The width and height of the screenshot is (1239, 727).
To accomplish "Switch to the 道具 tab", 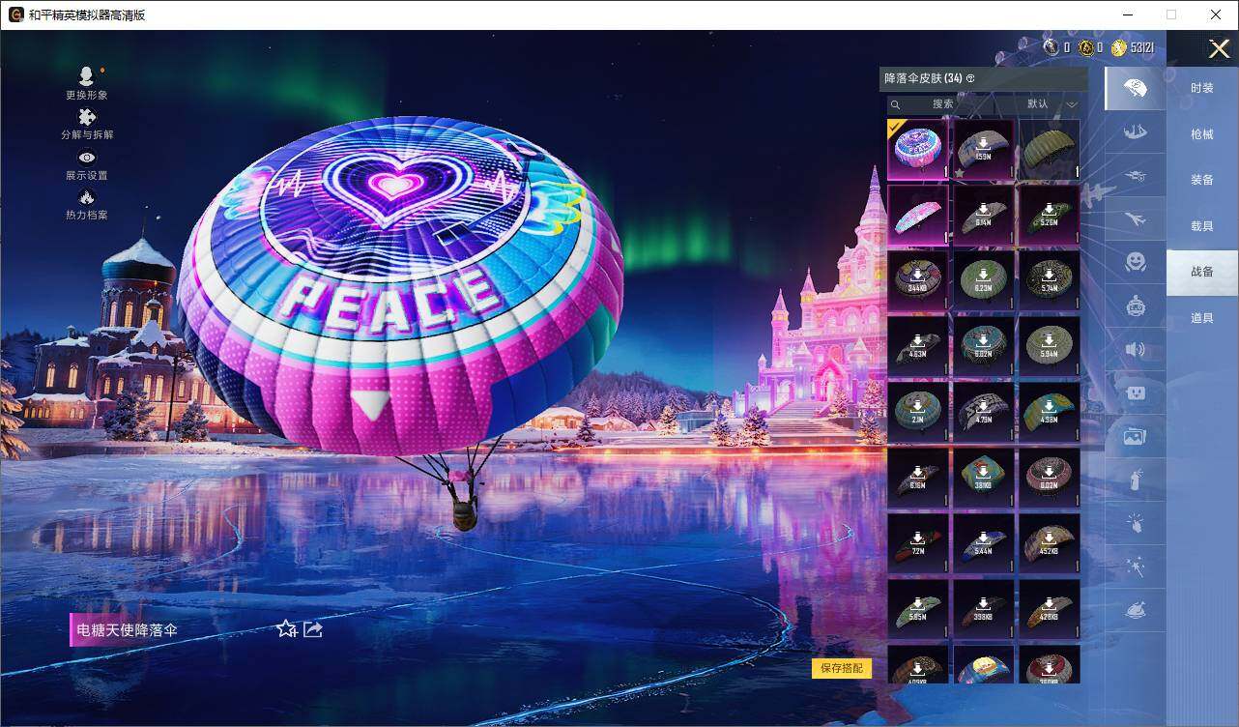I will pyautogui.click(x=1201, y=317).
